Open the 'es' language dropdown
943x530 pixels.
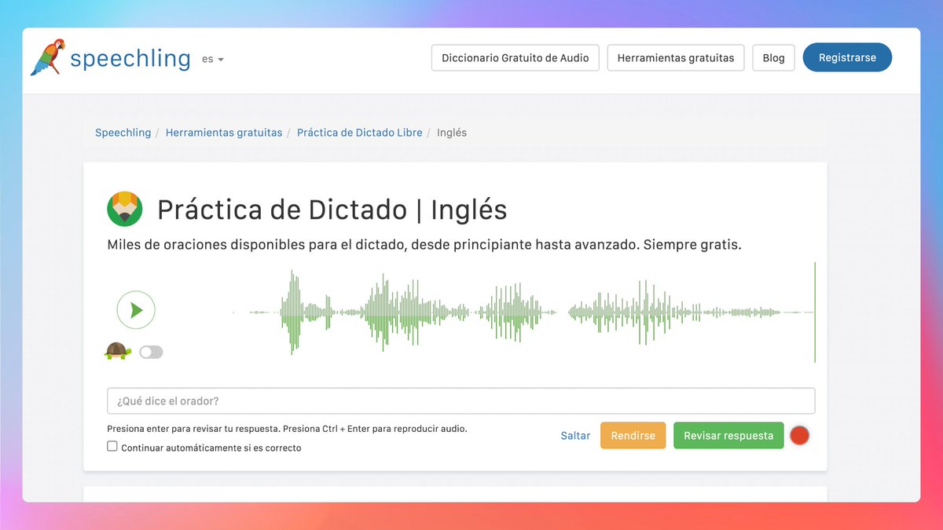[212, 59]
